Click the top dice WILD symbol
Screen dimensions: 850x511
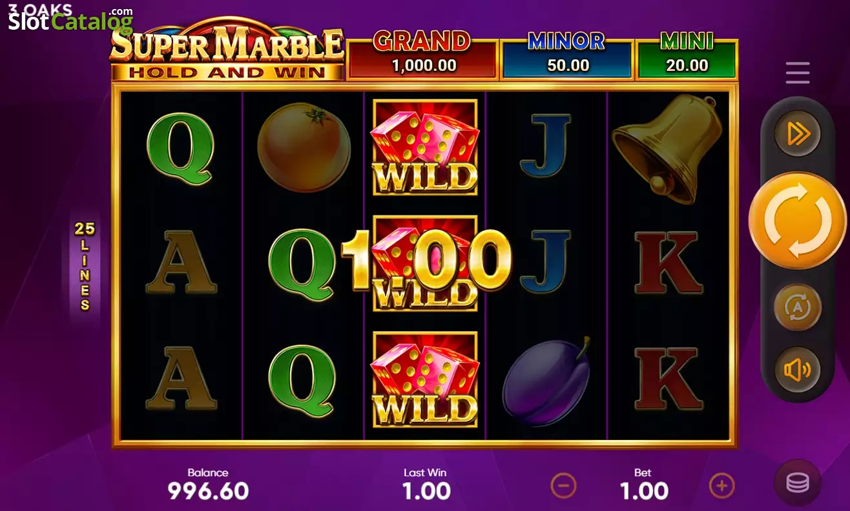(x=425, y=147)
